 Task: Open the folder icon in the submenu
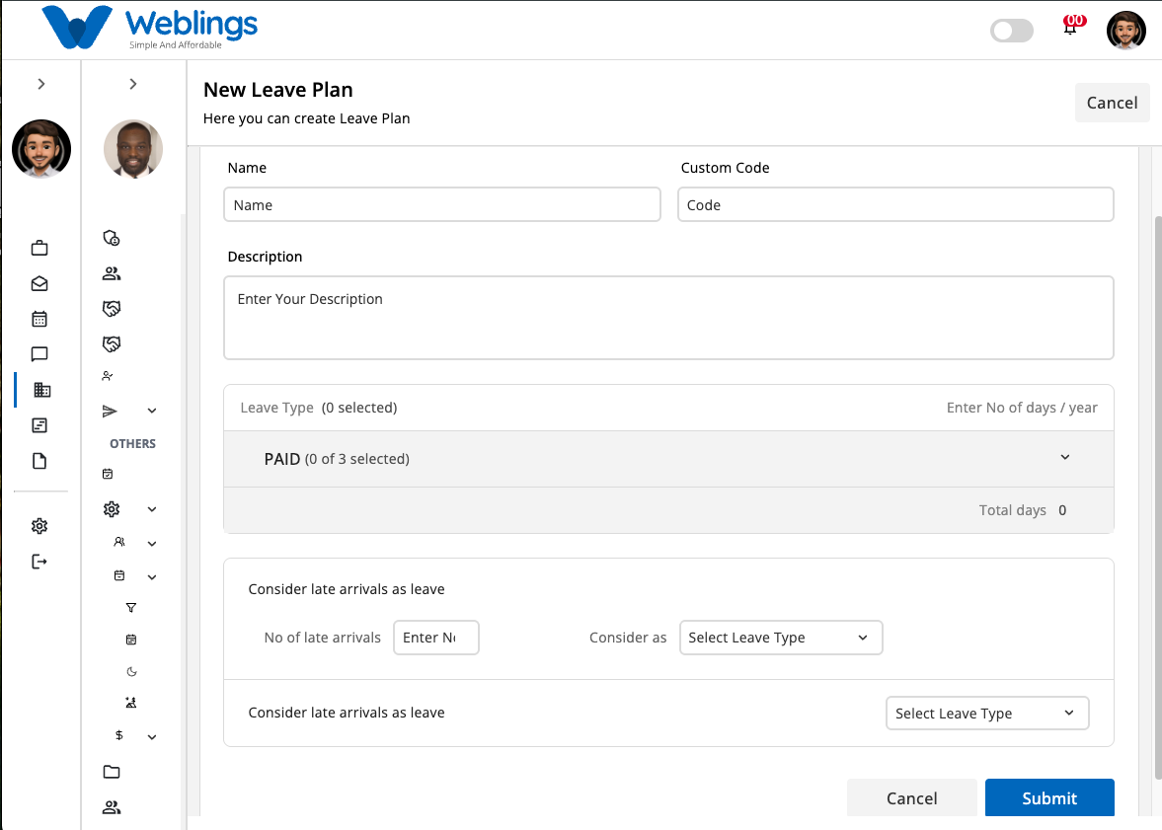click(112, 772)
